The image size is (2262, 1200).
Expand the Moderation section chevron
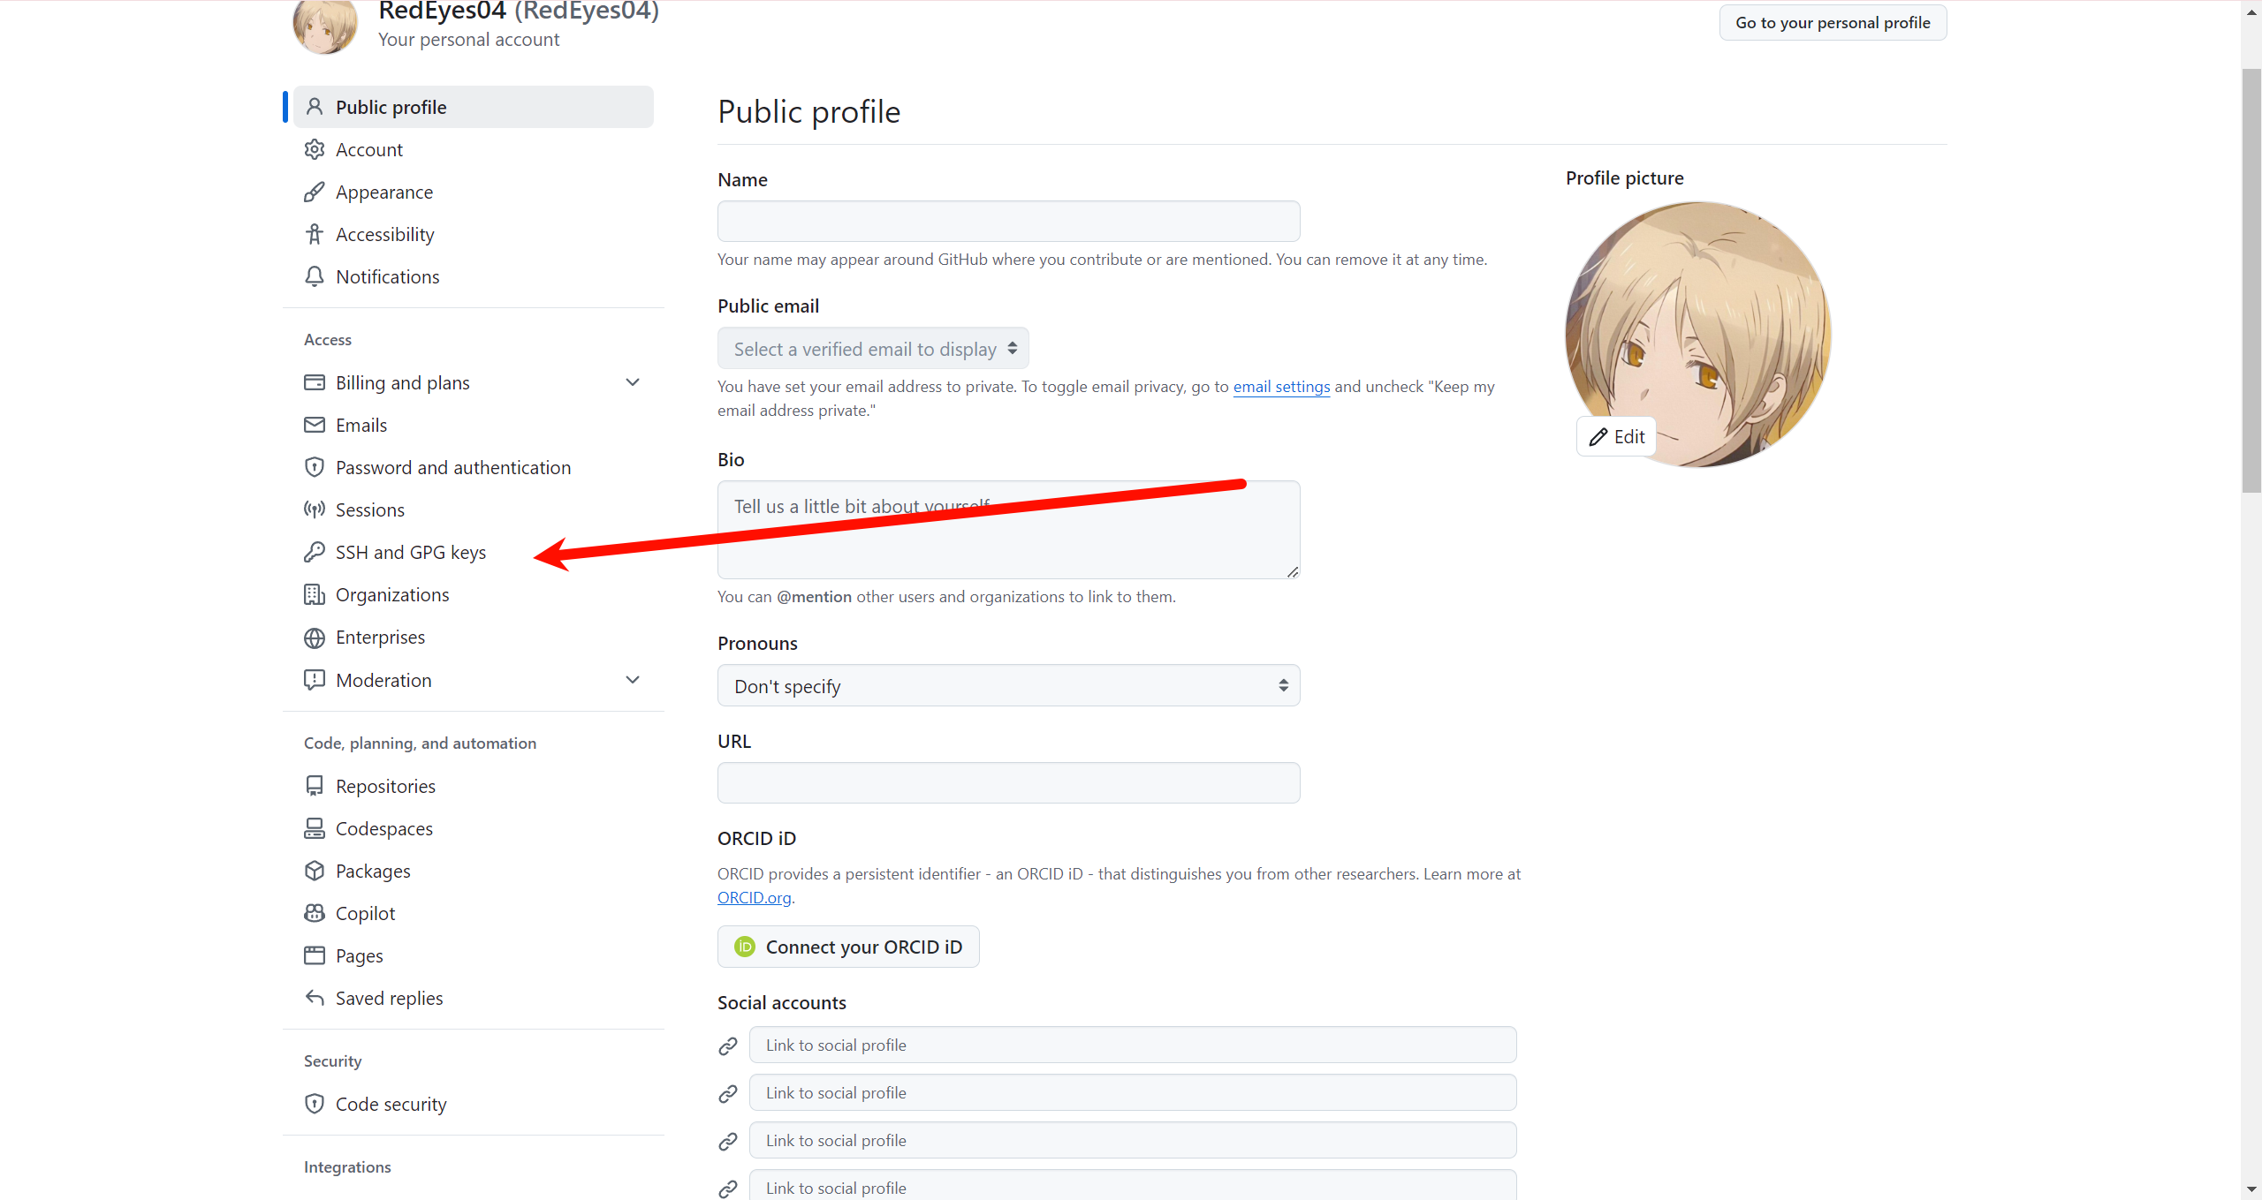point(633,680)
